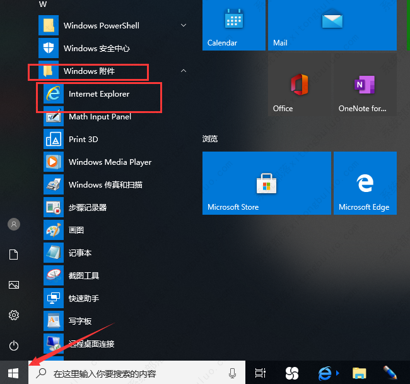The image size is (410, 384).
Task: Click the power button in Start sidebar
Action: (14, 345)
